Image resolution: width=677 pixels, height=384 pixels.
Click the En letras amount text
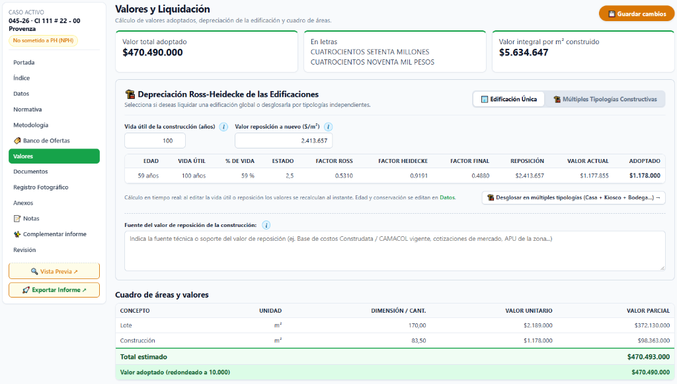click(372, 57)
